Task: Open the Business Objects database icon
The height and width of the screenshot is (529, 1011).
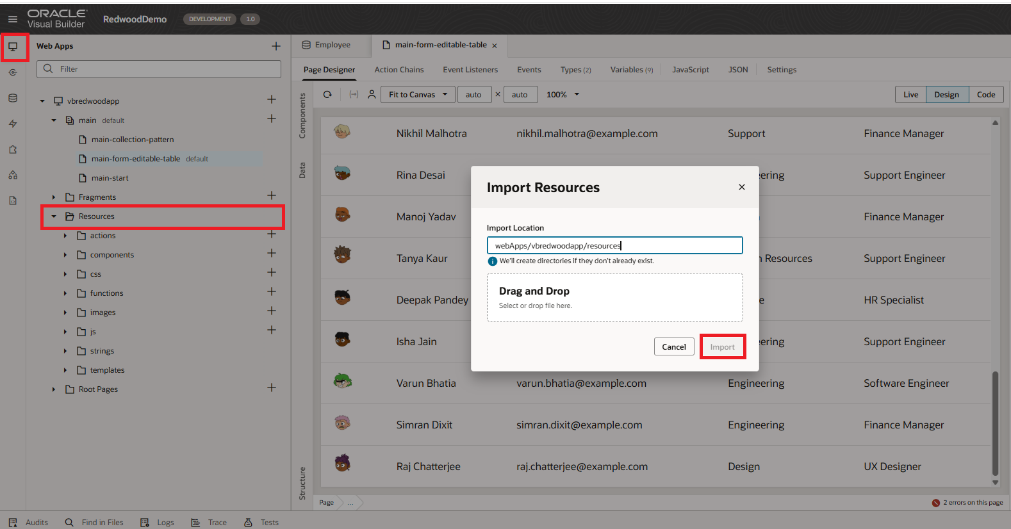Action: 13,98
